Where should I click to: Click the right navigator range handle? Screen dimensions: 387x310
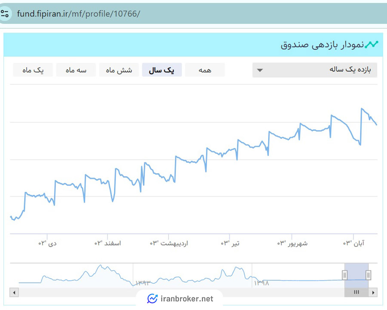(368, 275)
